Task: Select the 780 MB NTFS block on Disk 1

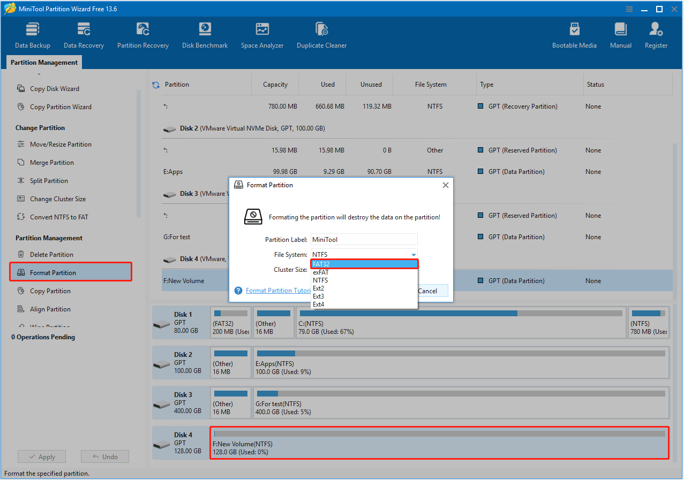Action: 648,323
